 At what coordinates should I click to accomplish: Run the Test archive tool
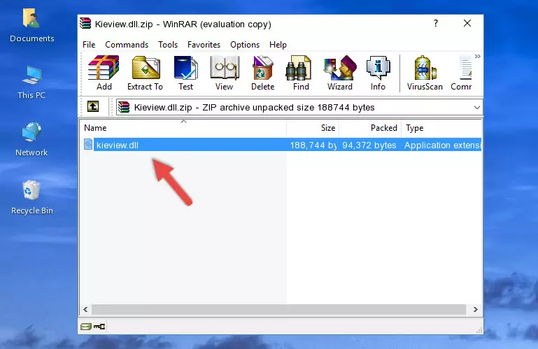coord(185,73)
